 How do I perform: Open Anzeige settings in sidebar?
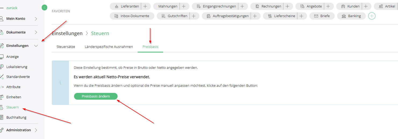[x=13, y=57]
